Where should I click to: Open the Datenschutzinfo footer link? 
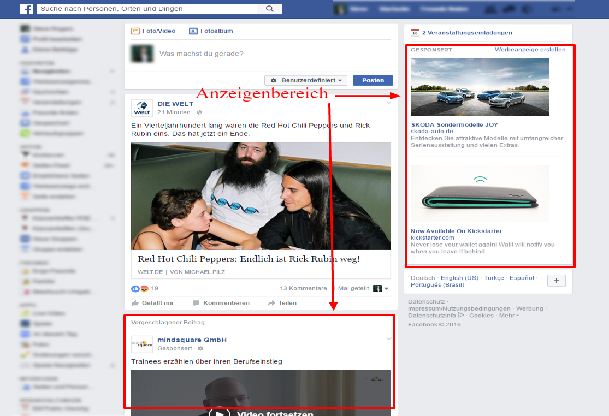pos(432,316)
